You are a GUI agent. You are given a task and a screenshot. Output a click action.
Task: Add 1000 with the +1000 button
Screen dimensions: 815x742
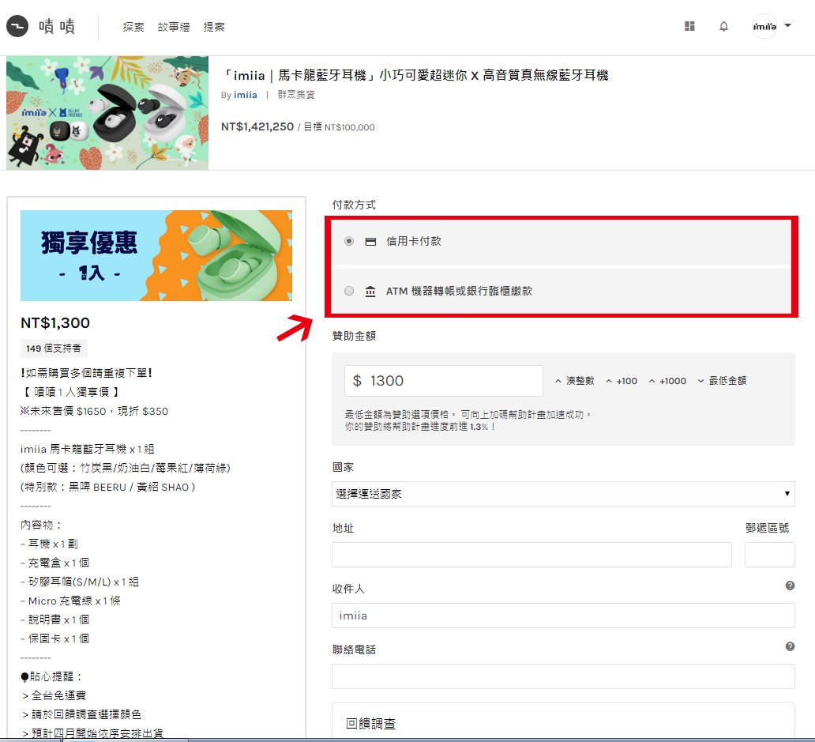tap(667, 381)
